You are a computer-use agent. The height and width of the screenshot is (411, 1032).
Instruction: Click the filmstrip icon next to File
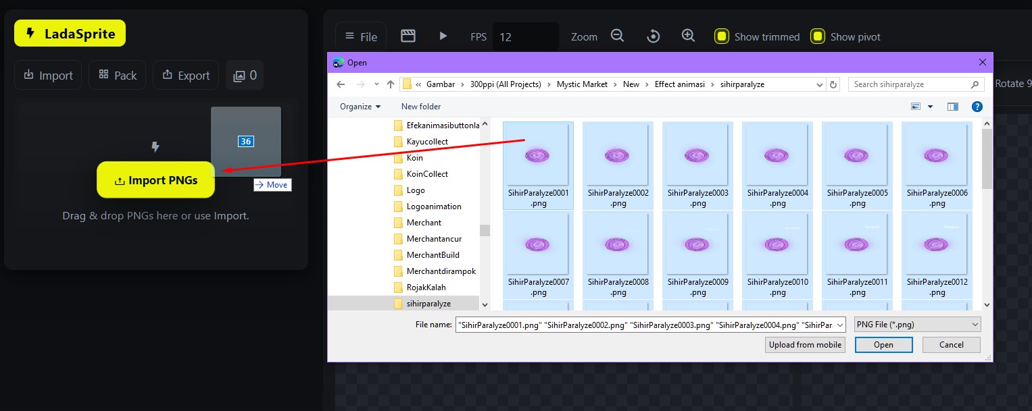(x=408, y=35)
